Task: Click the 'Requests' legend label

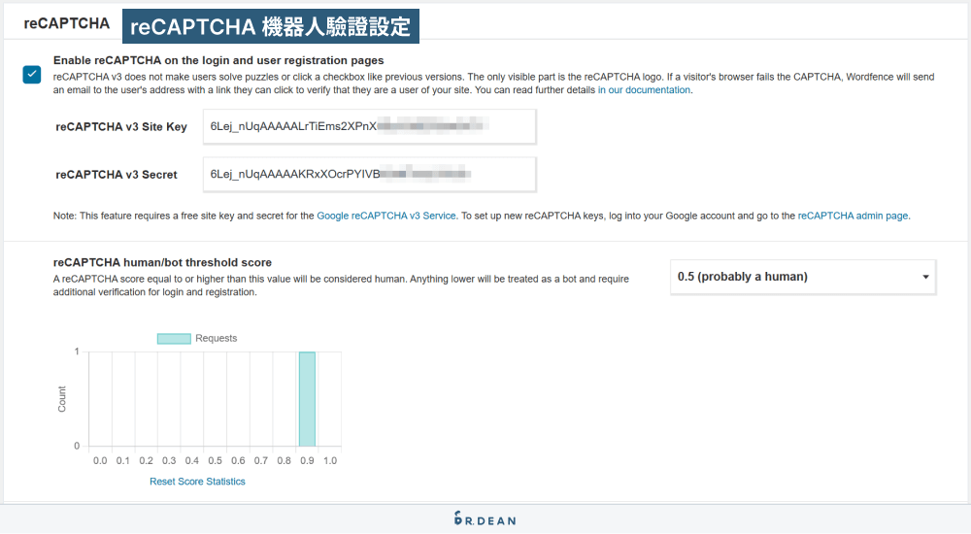Action: tap(217, 338)
